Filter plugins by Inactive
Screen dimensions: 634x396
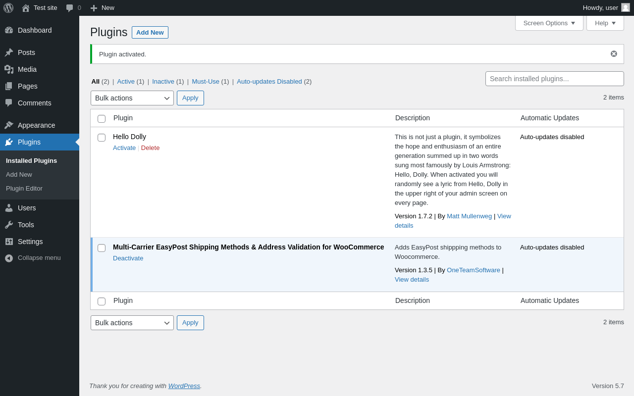[x=163, y=81]
